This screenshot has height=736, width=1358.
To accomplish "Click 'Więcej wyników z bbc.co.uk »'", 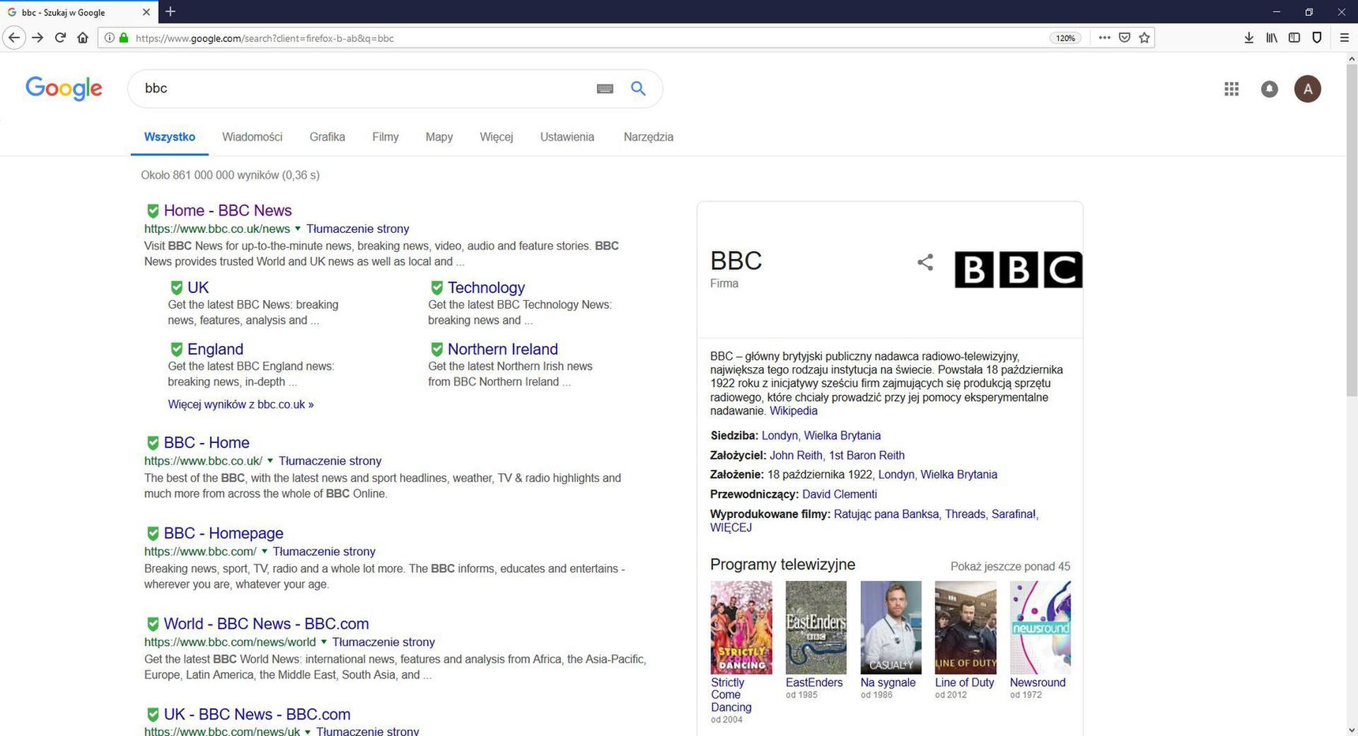I will [241, 404].
